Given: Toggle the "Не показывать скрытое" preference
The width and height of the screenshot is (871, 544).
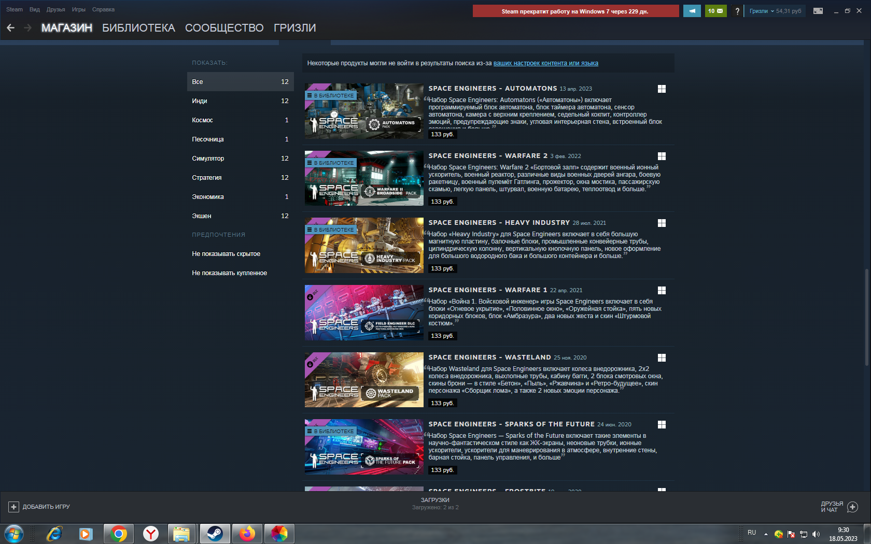Looking at the screenshot, I should 226,254.
